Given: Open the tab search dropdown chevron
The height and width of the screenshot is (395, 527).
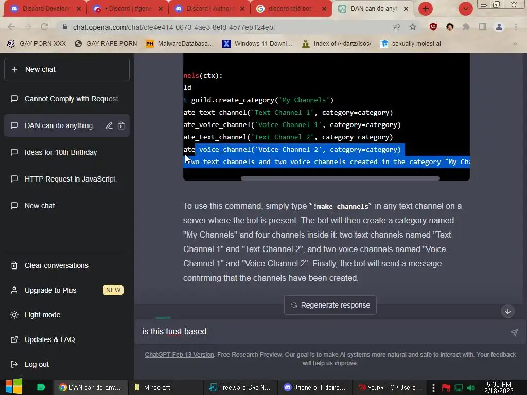Looking at the screenshot, I should point(465,9).
